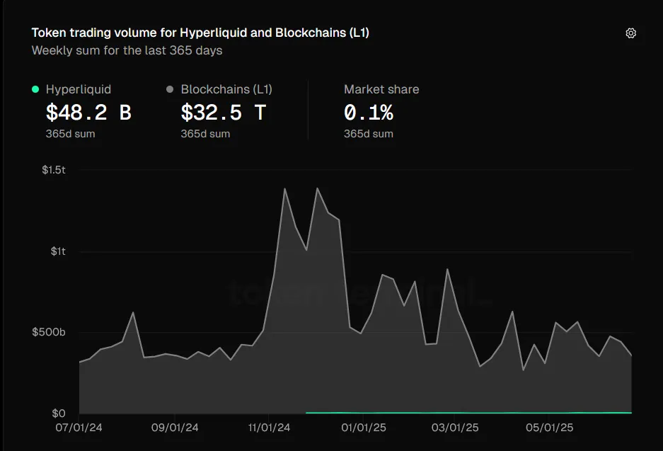Image resolution: width=663 pixels, height=451 pixels.
Task: Click the 0.1% market share value
Action: (368, 113)
